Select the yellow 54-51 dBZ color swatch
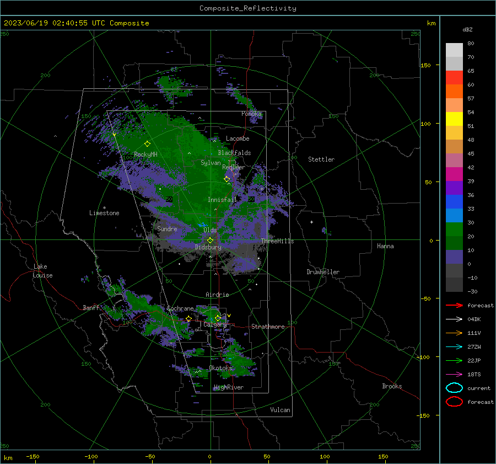 click(454, 119)
